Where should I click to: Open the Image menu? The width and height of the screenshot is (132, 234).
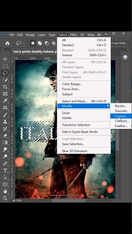tap(30, 35)
